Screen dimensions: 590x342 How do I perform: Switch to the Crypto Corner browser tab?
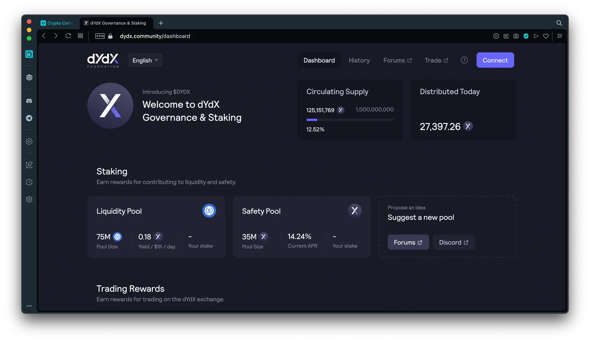pyautogui.click(x=58, y=23)
